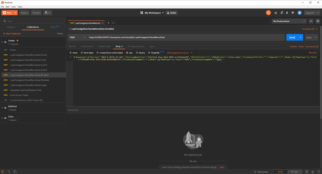Open the wrench settings icon in header
Screen dimensions: 322x174
(x=282, y=13)
